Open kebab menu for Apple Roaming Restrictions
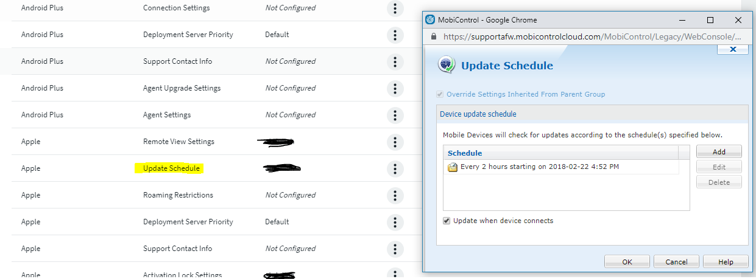 (395, 196)
